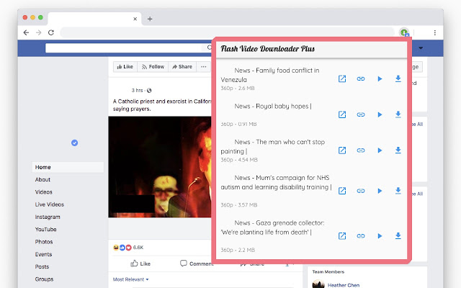Open the browser three-dot menu
This screenshot has width=461, height=288.
pos(435,32)
